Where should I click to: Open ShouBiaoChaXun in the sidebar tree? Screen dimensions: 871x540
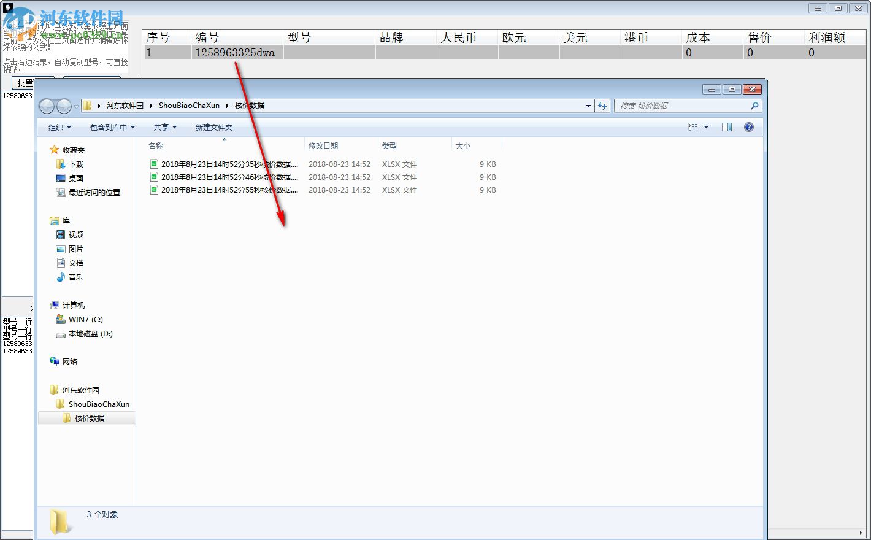coord(99,404)
